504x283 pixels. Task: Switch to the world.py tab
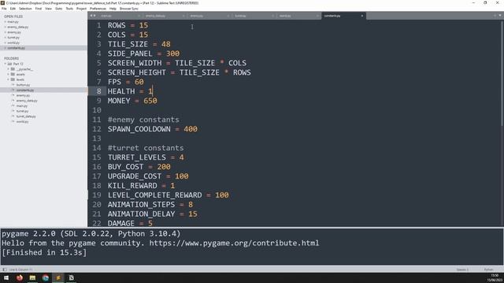(298, 16)
